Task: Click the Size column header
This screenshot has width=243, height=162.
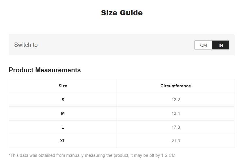Action: (x=63, y=86)
